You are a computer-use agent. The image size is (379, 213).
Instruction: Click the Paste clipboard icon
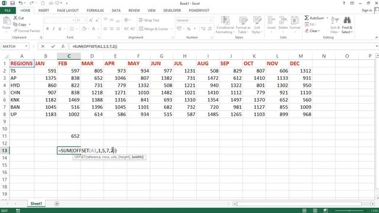[7, 21]
